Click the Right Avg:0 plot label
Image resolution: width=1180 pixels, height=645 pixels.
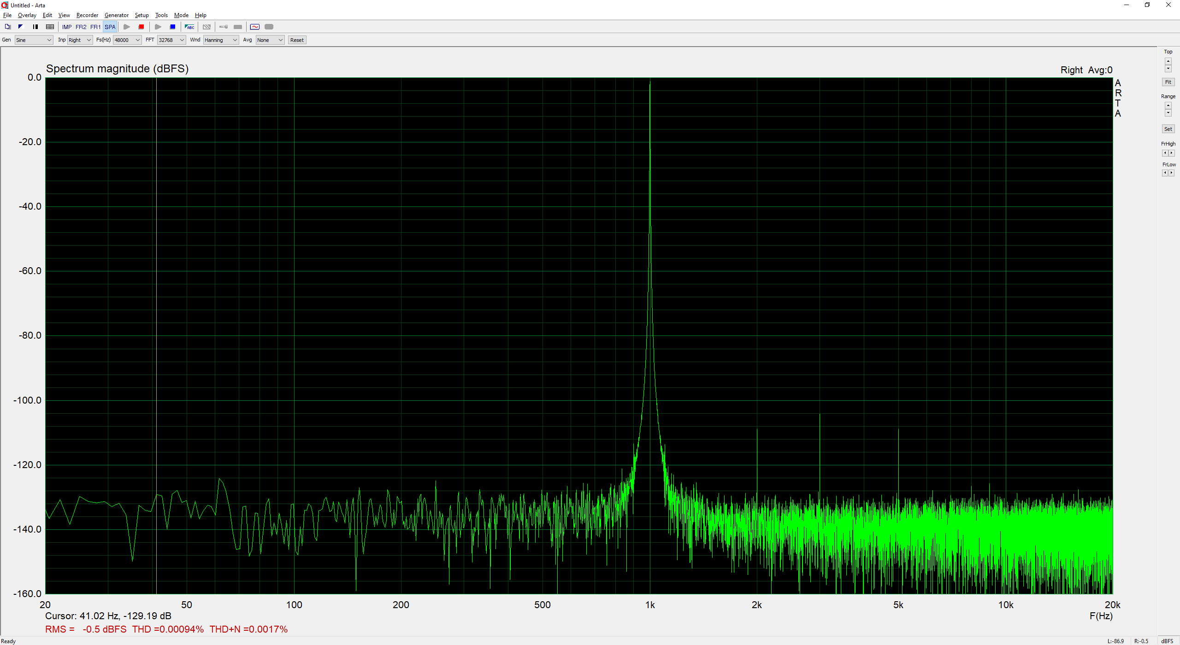point(1086,70)
